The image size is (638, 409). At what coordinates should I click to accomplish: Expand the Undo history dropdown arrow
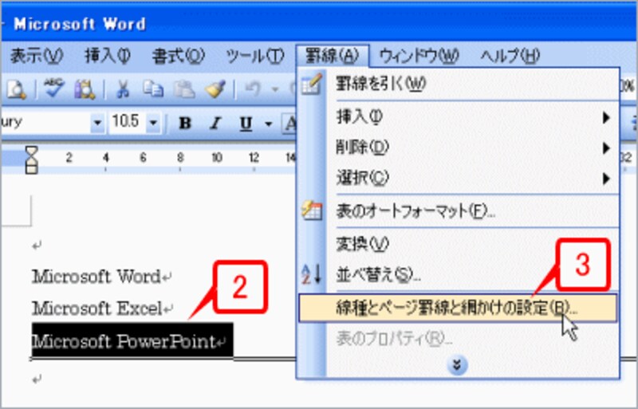275,88
